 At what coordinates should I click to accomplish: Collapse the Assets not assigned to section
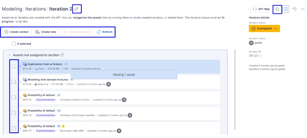coord(9,55)
